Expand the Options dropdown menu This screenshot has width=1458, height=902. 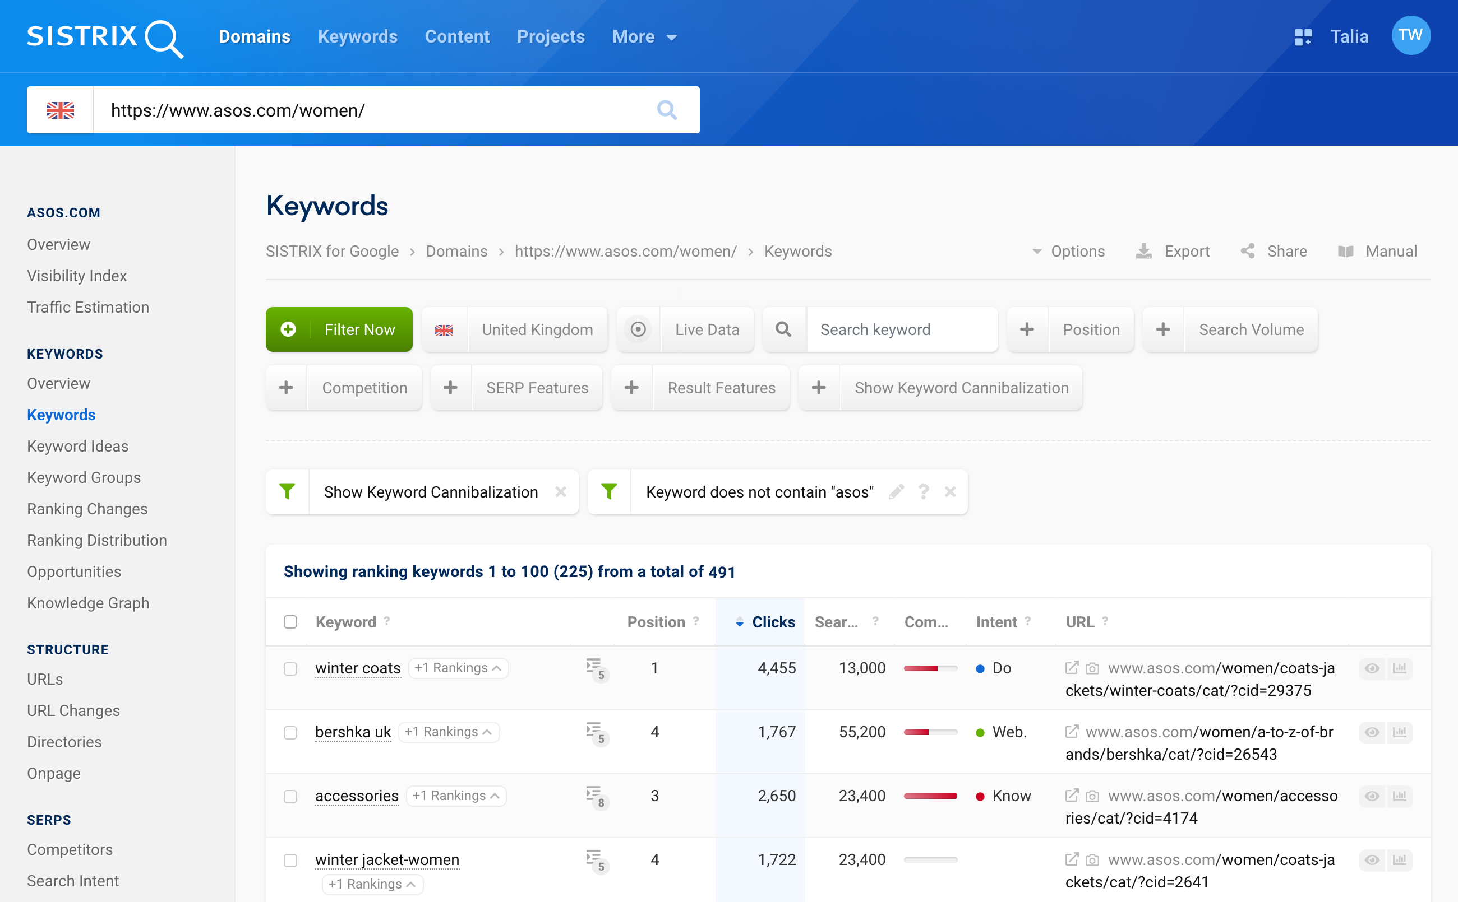[x=1067, y=251]
